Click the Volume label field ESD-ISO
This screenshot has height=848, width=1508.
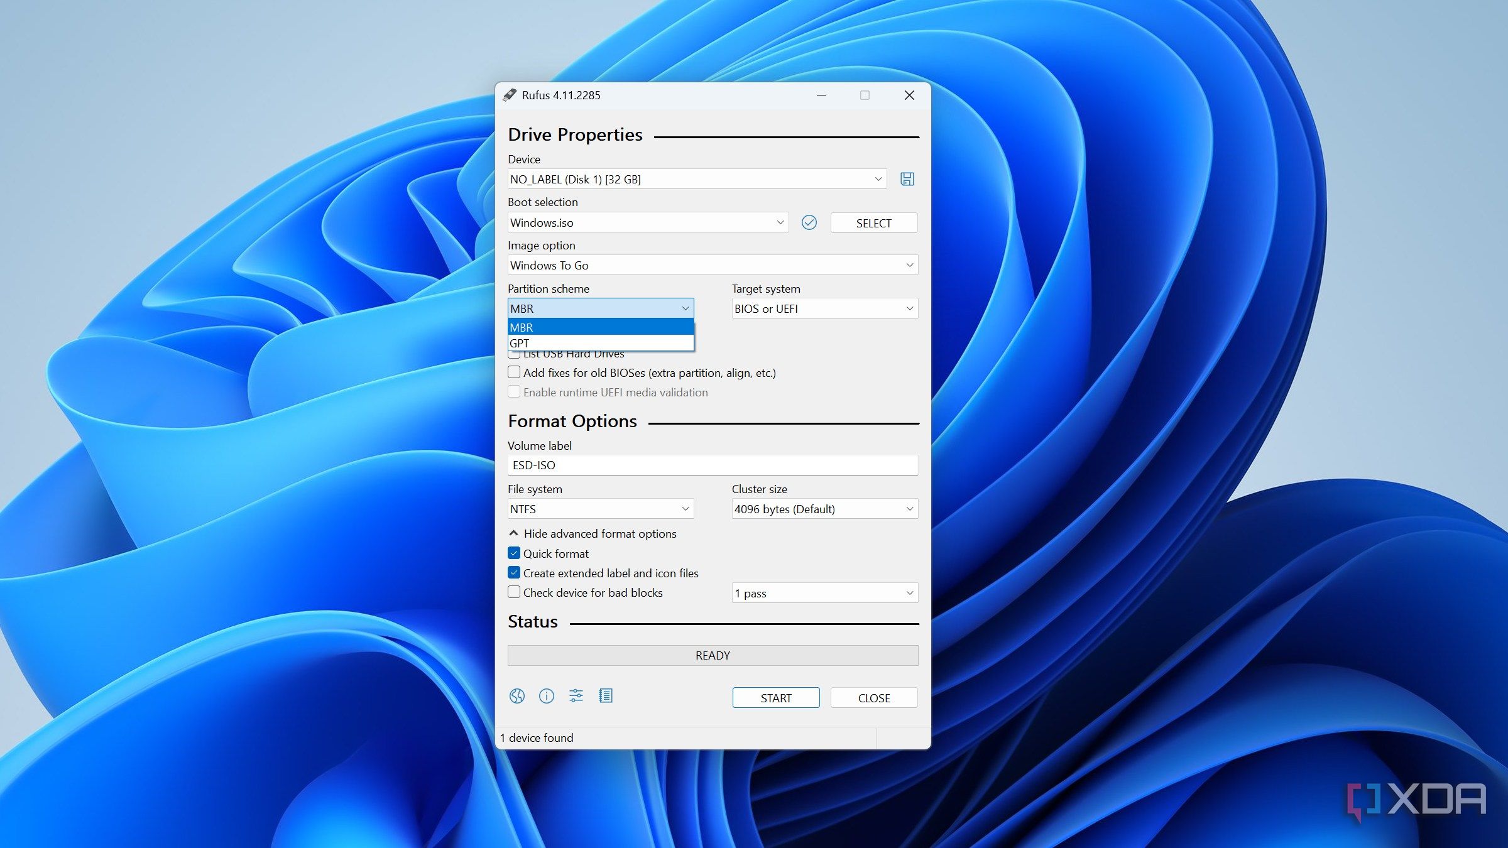tap(713, 465)
